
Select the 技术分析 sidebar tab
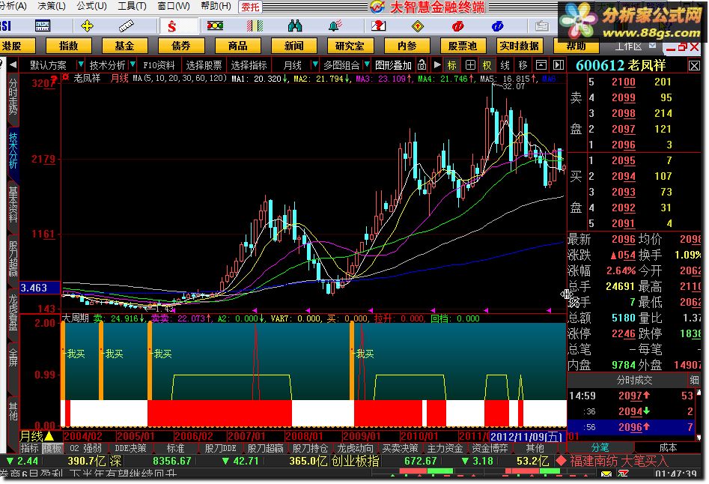coord(13,150)
